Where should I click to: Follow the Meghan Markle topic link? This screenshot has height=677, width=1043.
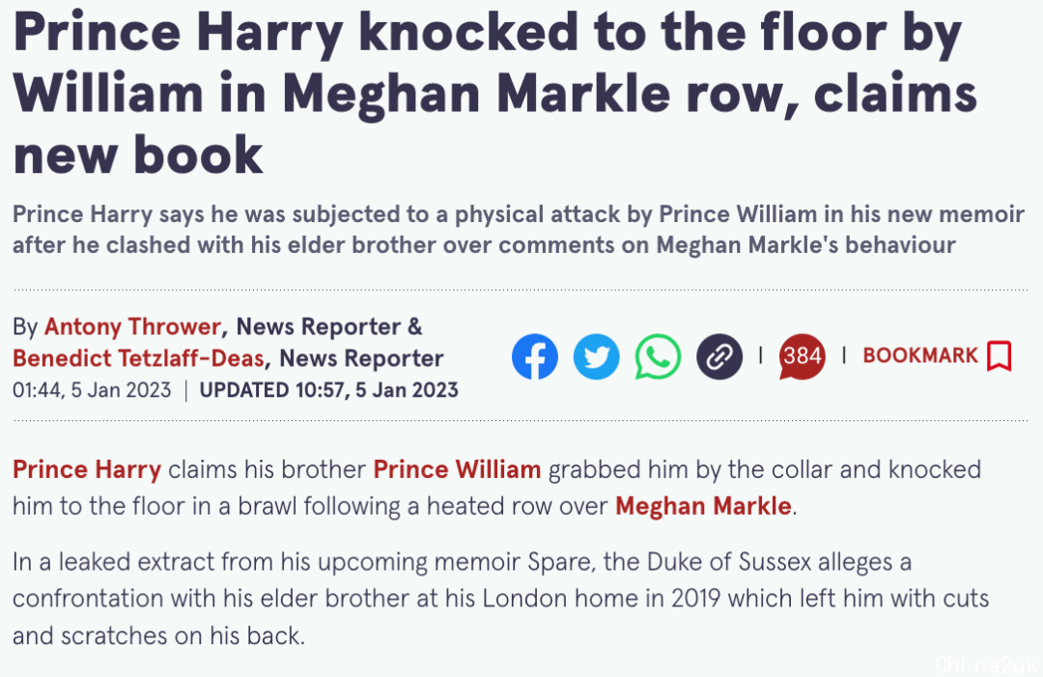click(703, 506)
